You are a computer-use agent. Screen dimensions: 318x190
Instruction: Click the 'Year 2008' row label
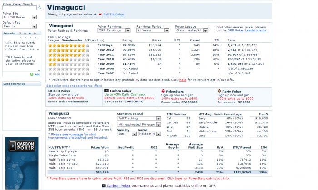106,68
